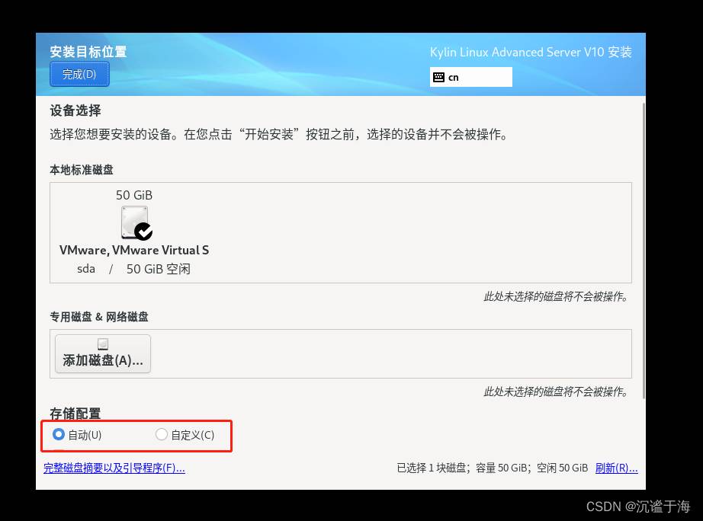Screen dimensions: 703x521
Task: Click the 安装目标位置 page title
Action: point(88,52)
